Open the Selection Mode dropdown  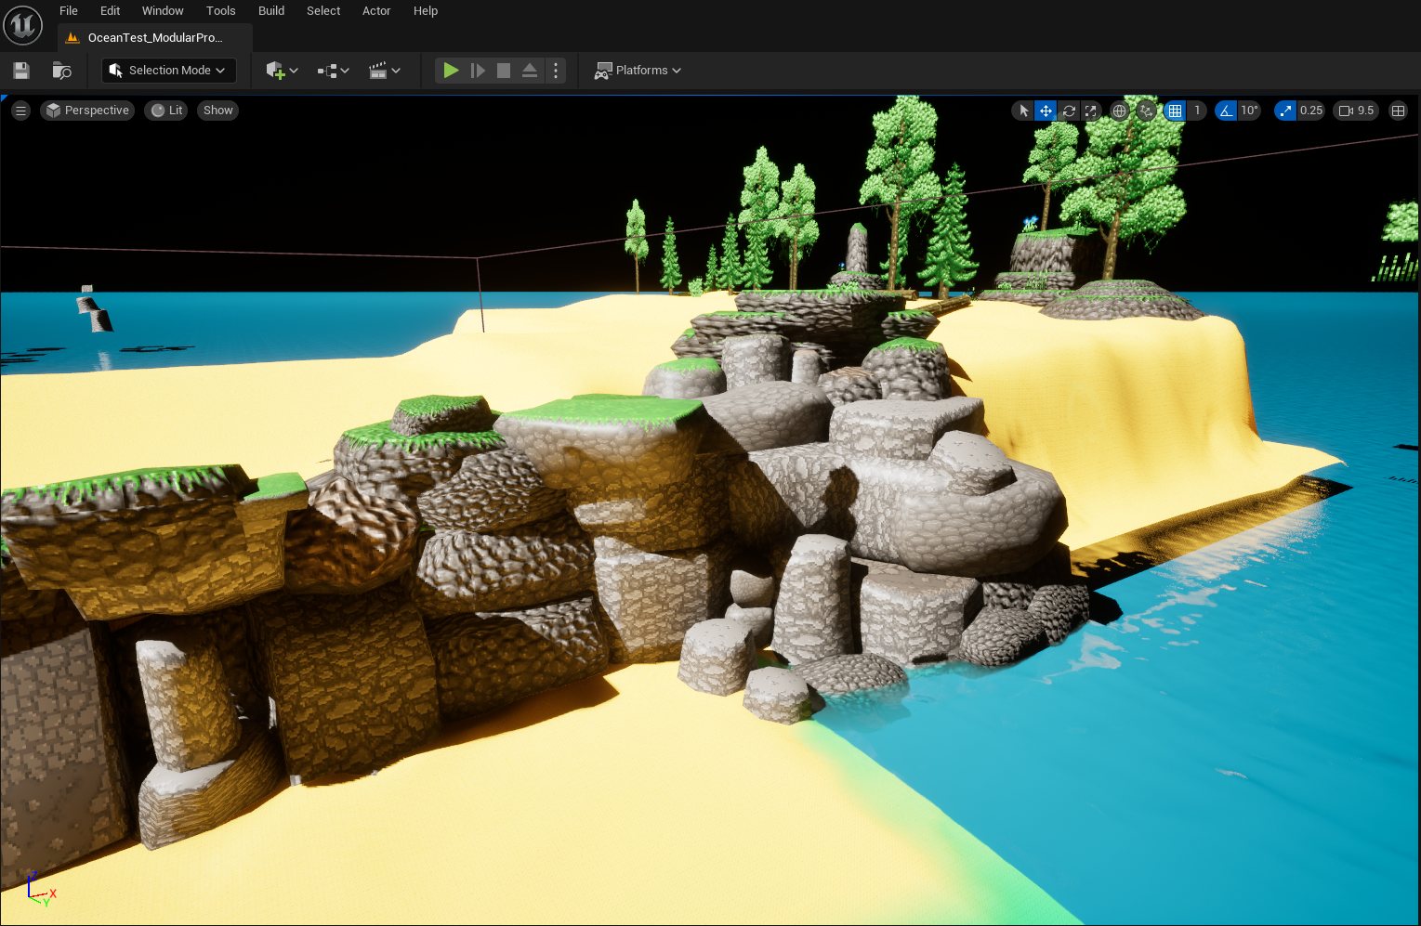click(168, 71)
